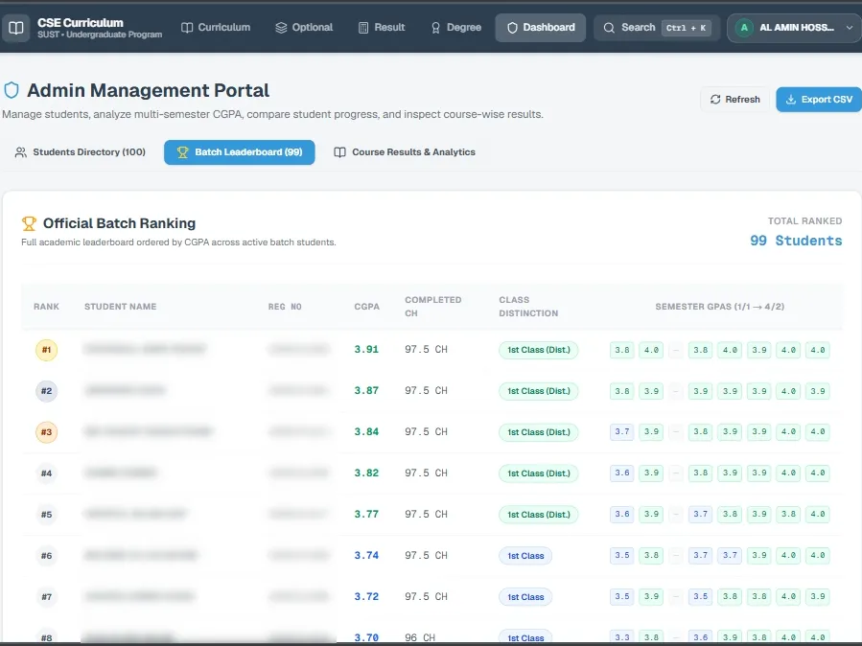Click CGPA value 3.82
Viewport: 862px width, 646px height.
click(x=366, y=473)
